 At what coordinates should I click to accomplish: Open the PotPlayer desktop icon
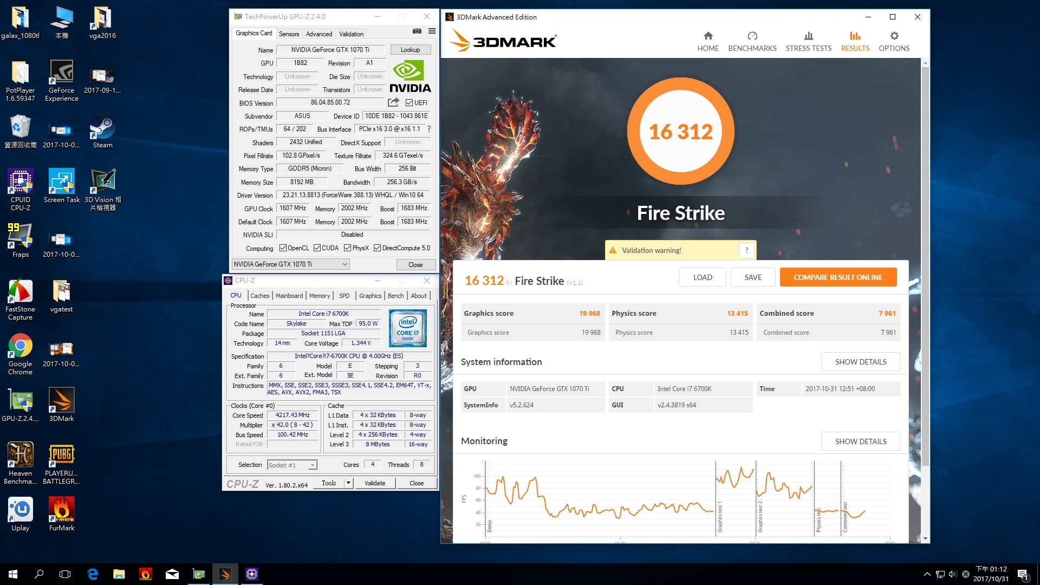coord(21,80)
